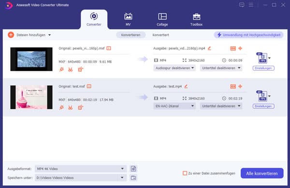Click the Dateien hinzufügen label
The height and width of the screenshot is (188, 290).
(31, 35)
